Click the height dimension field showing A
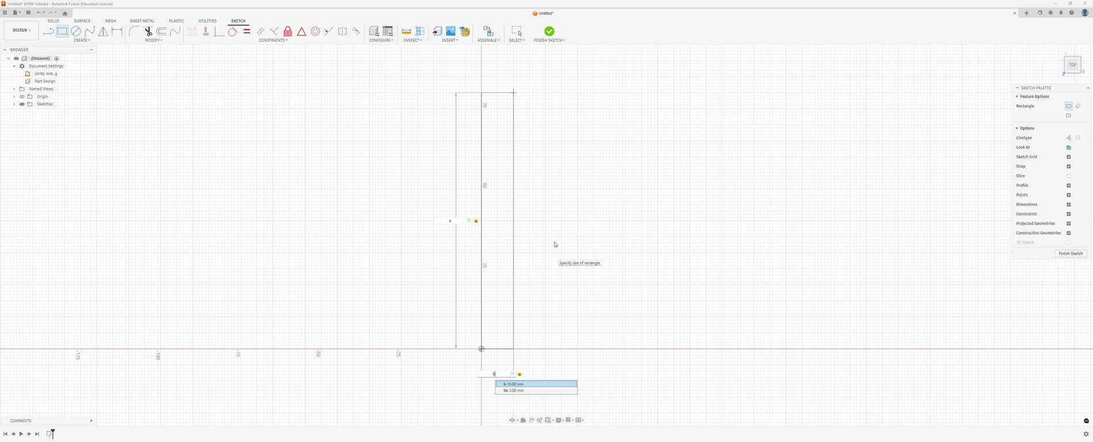 [453, 221]
